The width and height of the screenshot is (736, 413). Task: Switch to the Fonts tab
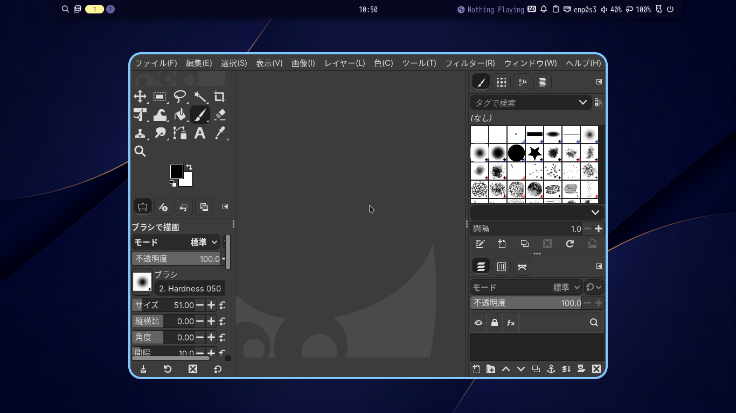[522, 82]
